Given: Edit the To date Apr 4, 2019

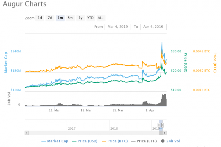Looking at the screenshot, I should point(153,27).
